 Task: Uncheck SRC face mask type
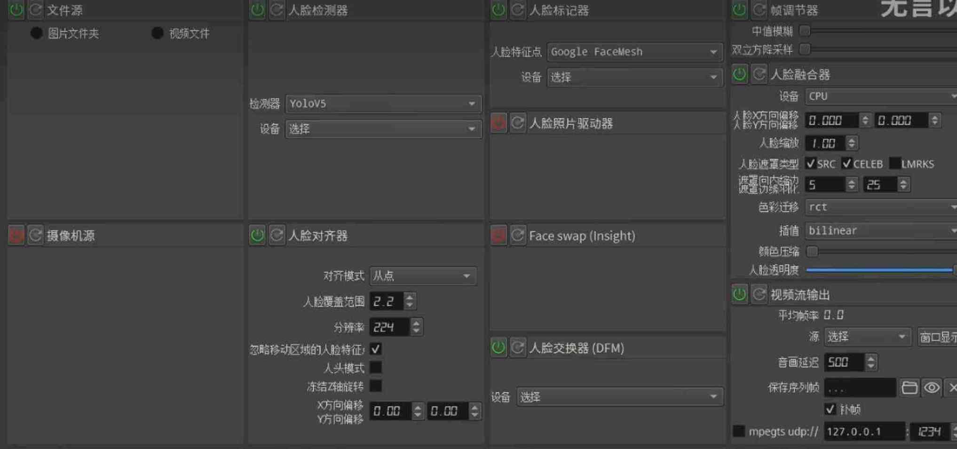click(811, 164)
